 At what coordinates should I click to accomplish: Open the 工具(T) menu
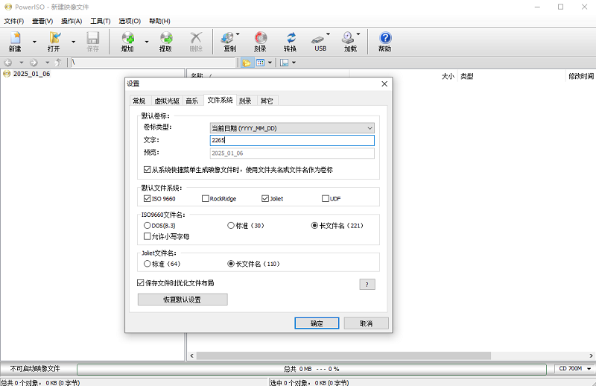point(99,21)
